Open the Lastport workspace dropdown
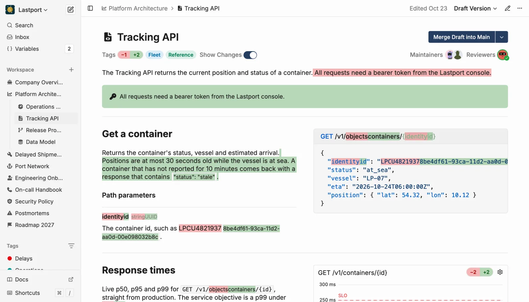 tap(33, 10)
